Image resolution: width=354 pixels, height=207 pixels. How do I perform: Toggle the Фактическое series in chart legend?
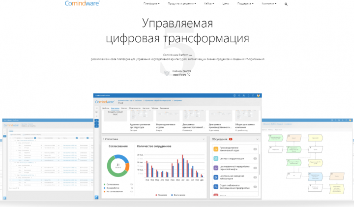pos(178,195)
